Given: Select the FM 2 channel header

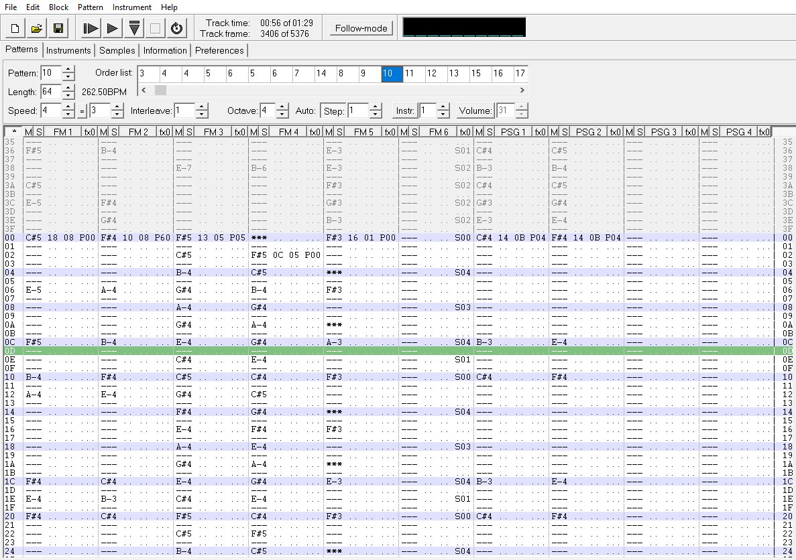Looking at the screenshot, I should [138, 132].
